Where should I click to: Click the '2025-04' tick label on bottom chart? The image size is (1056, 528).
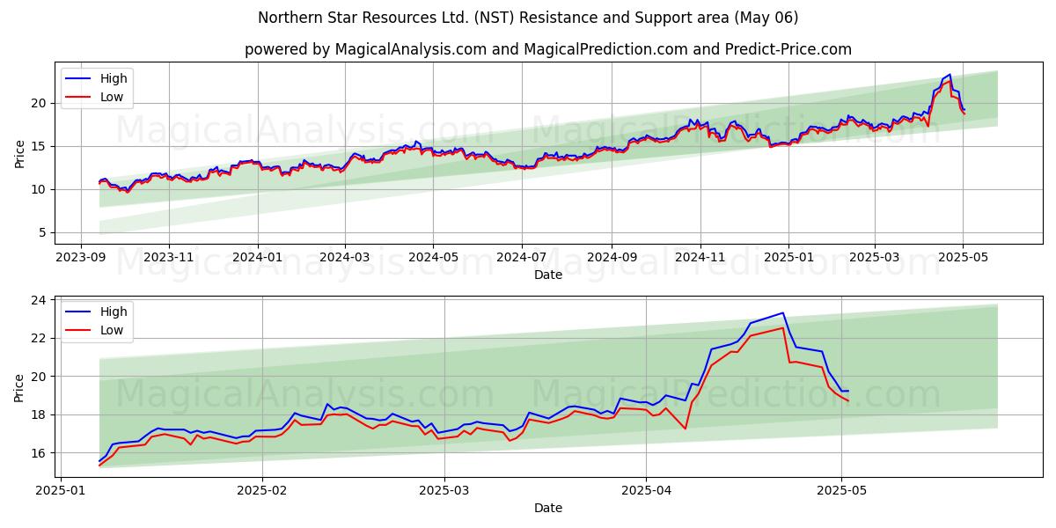pos(646,490)
